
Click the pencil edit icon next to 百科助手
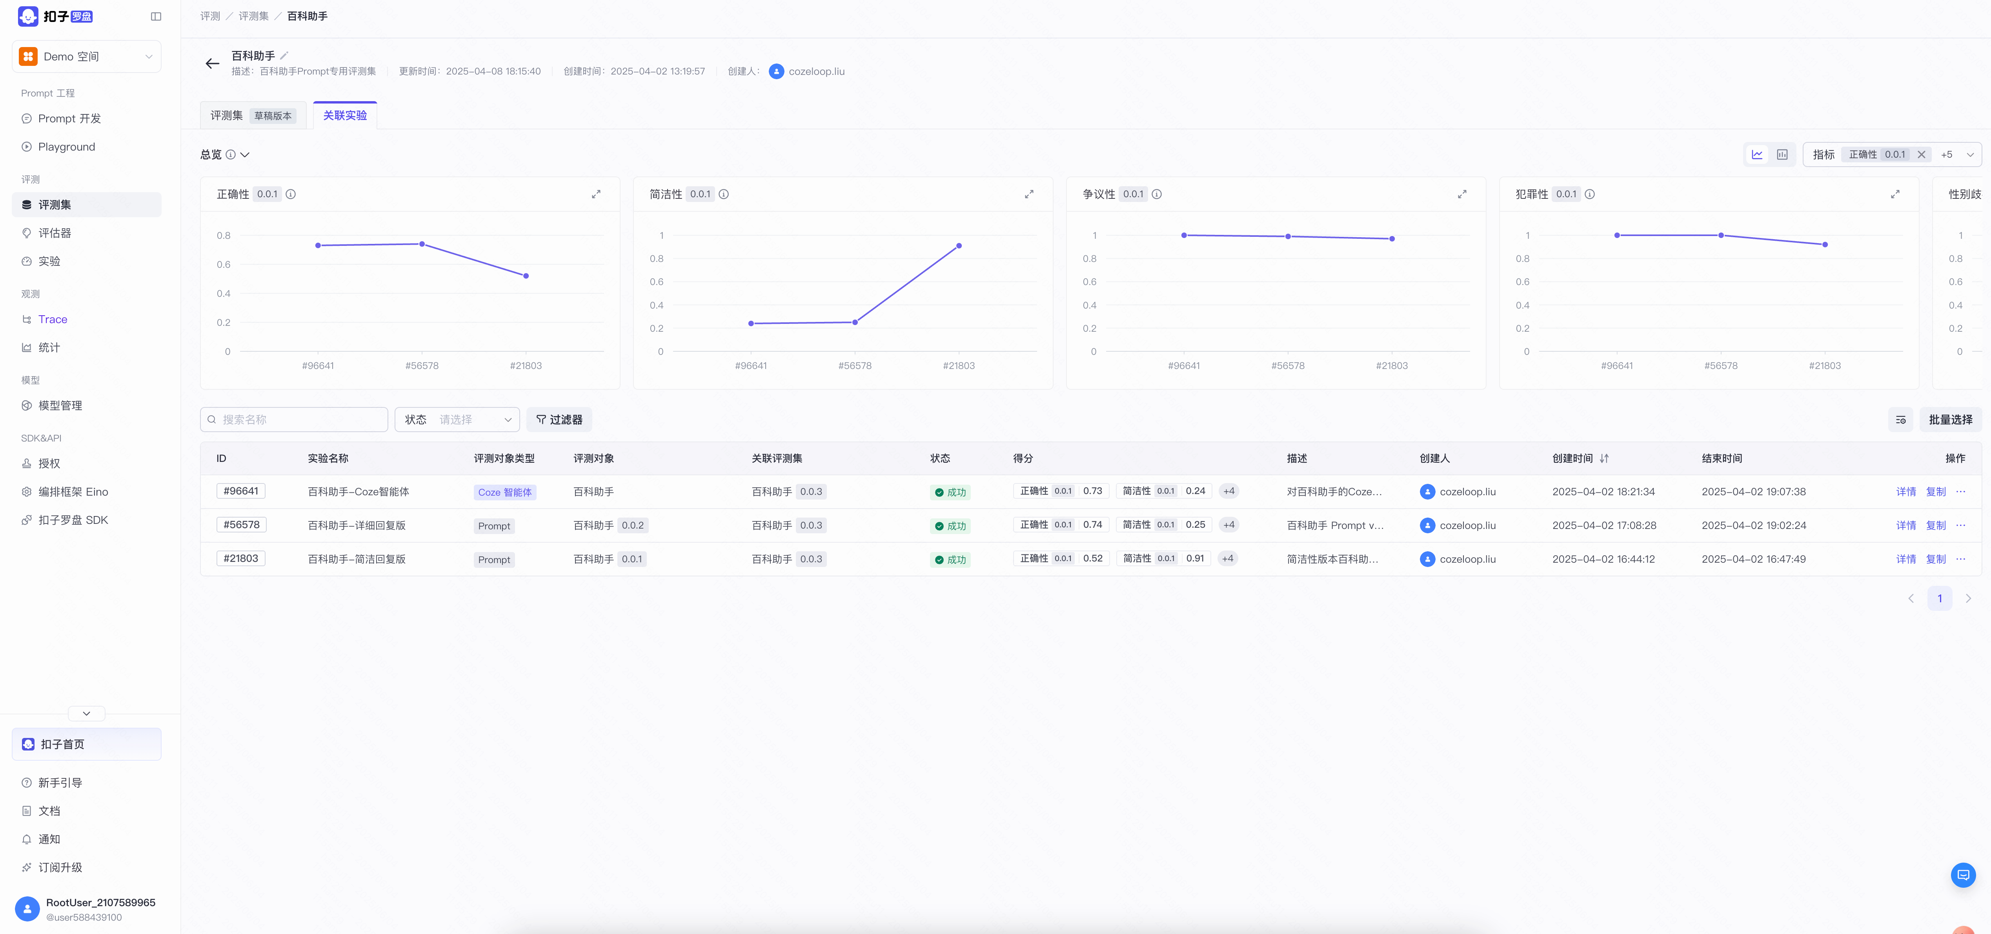pyautogui.click(x=284, y=56)
